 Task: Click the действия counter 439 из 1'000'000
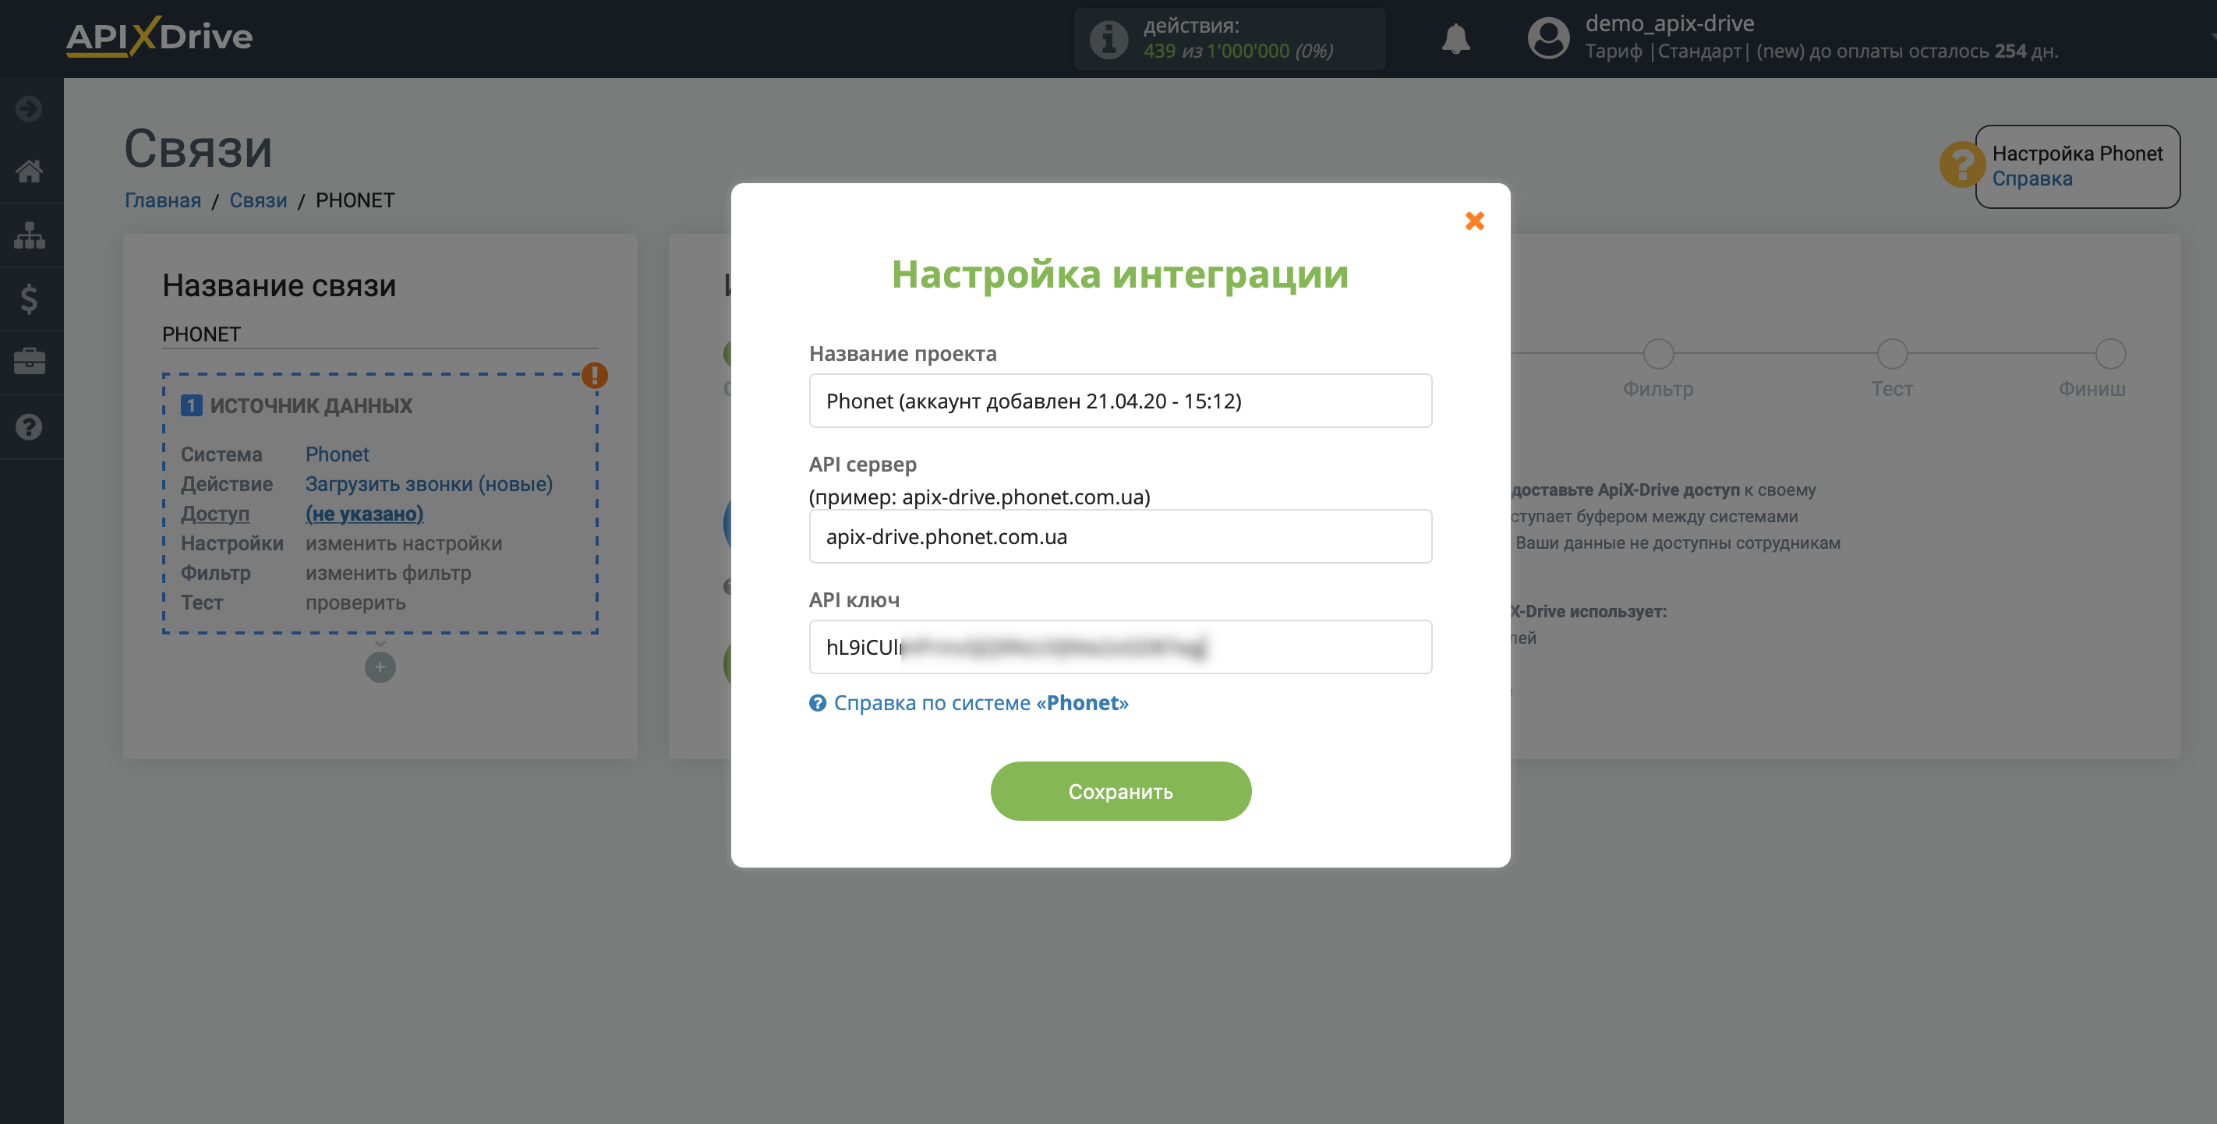pyautogui.click(x=1238, y=51)
